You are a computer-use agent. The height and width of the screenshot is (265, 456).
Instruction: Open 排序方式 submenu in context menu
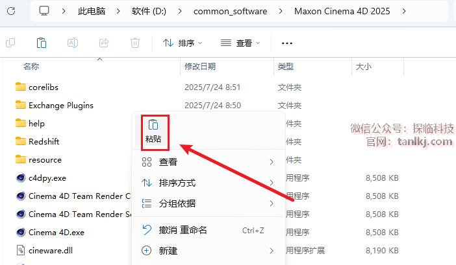209,183
